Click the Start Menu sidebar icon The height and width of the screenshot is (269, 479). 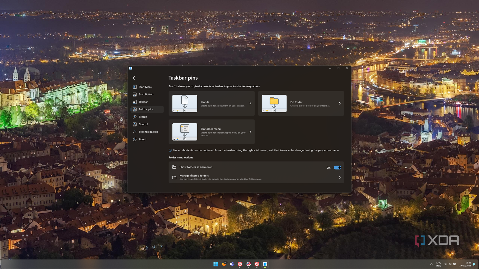tap(135, 87)
